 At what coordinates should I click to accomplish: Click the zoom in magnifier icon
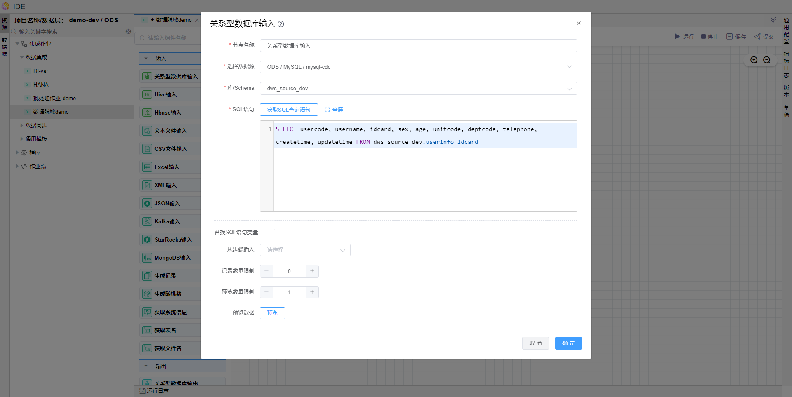tap(754, 60)
